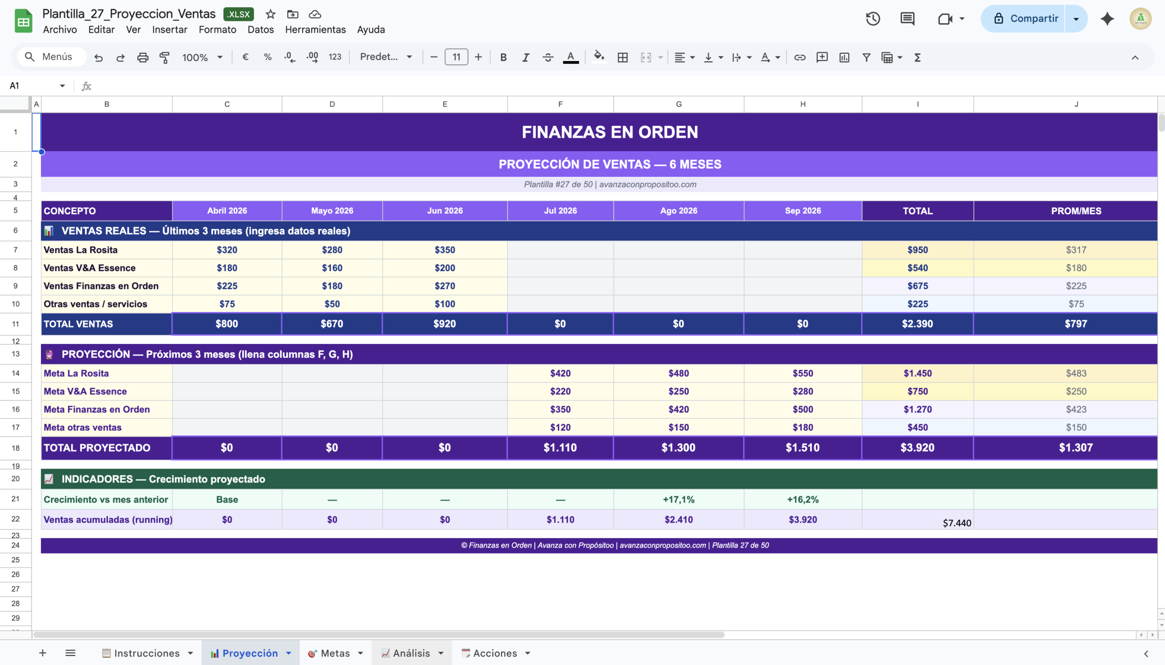Insert a link with the chain icon
This screenshot has width=1165, height=665.
pos(800,58)
